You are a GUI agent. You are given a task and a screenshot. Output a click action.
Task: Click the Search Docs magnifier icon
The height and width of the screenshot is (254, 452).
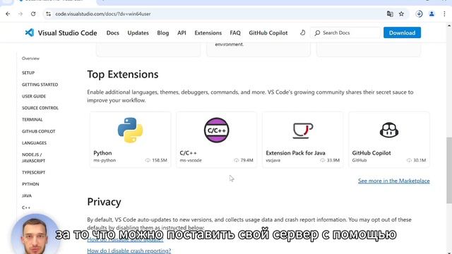(x=317, y=33)
